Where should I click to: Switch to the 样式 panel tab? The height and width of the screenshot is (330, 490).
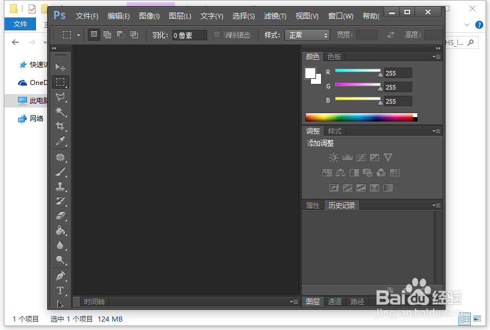(335, 131)
